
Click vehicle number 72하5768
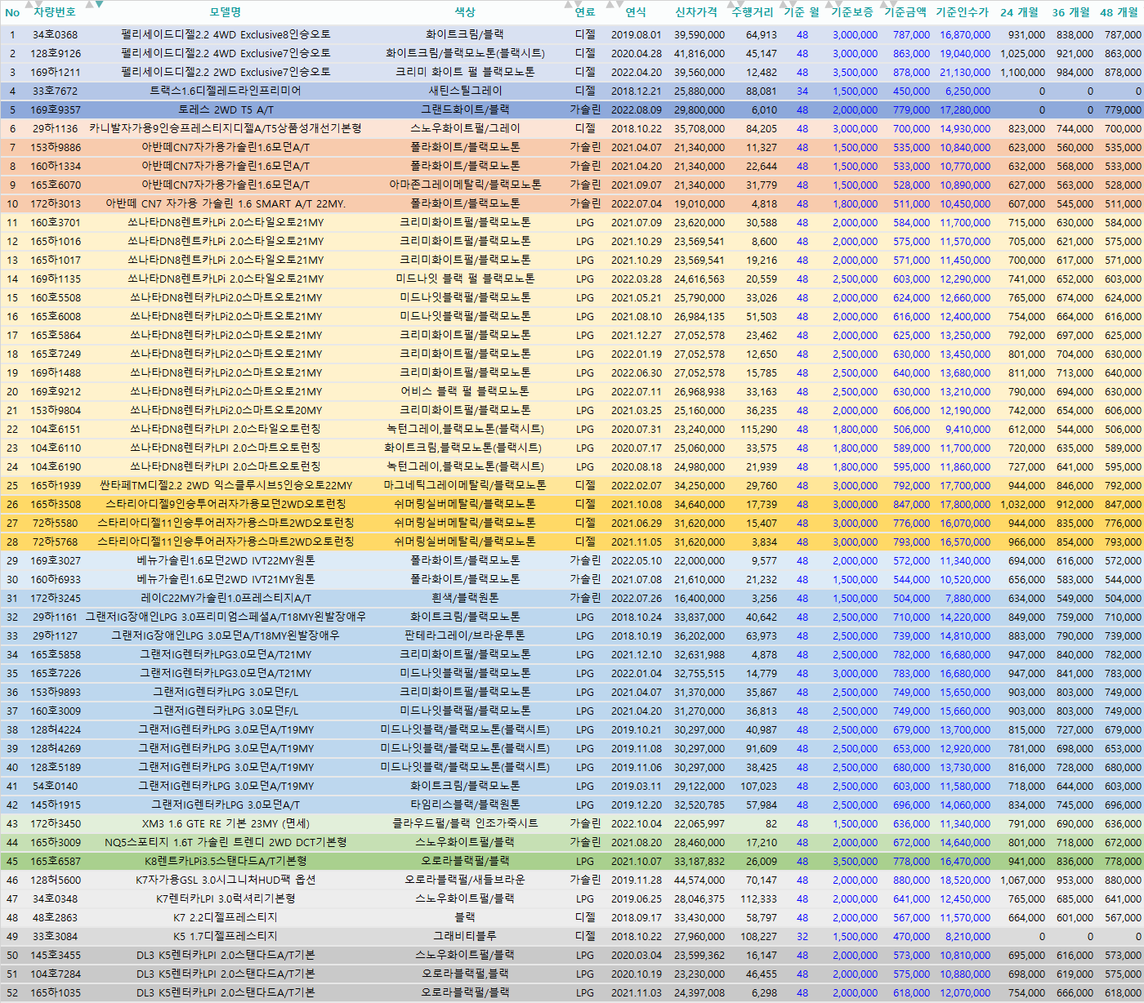(55, 542)
